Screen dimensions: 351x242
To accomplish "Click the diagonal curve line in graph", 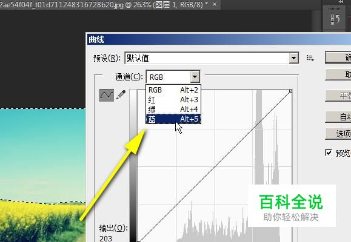I will point(215,166).
